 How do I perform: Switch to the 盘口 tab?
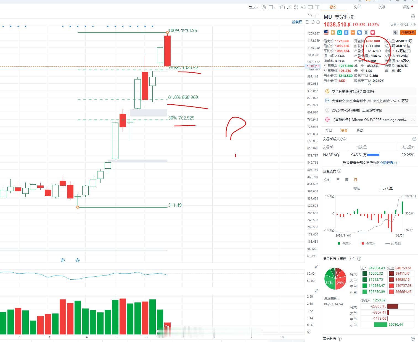329,131
